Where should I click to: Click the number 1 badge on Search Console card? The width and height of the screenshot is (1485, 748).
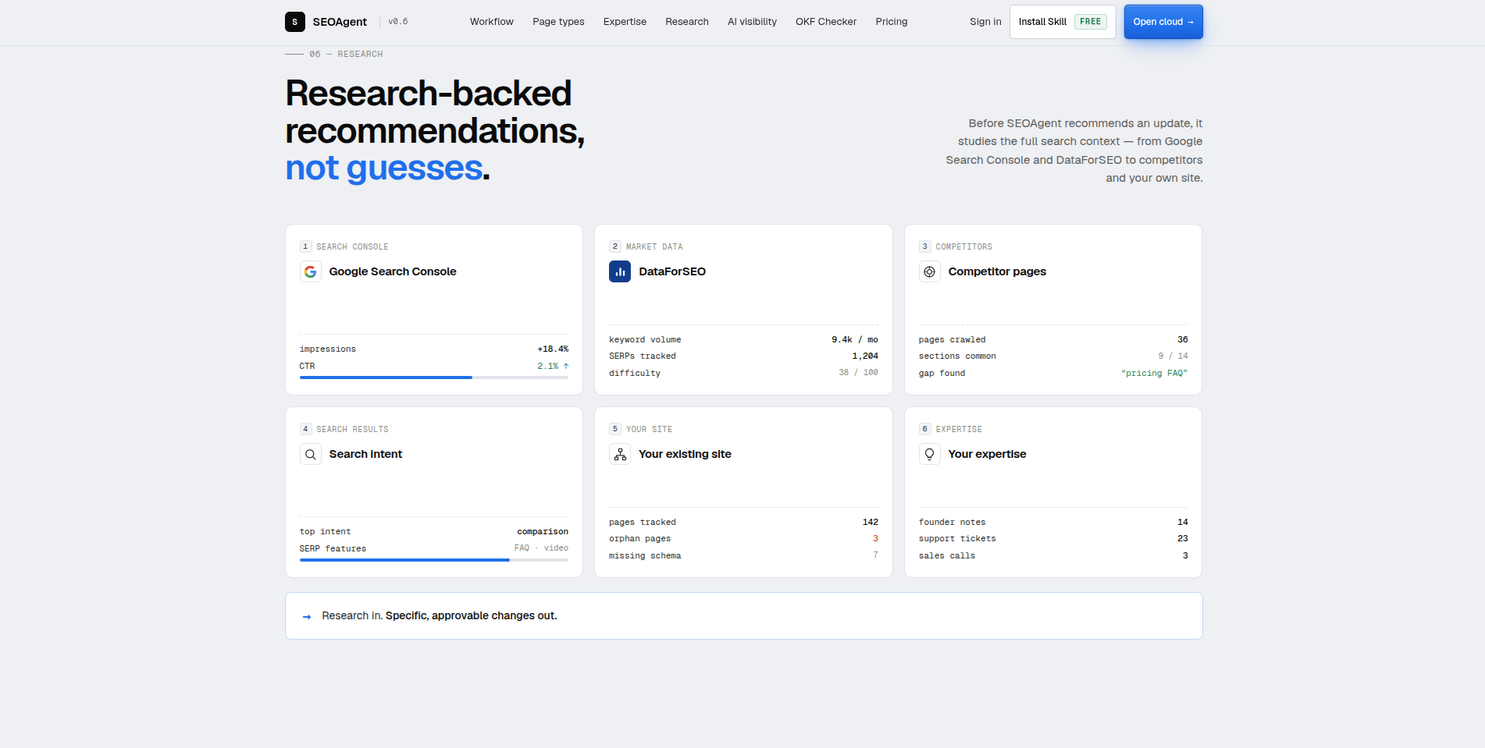click(305, 246)
